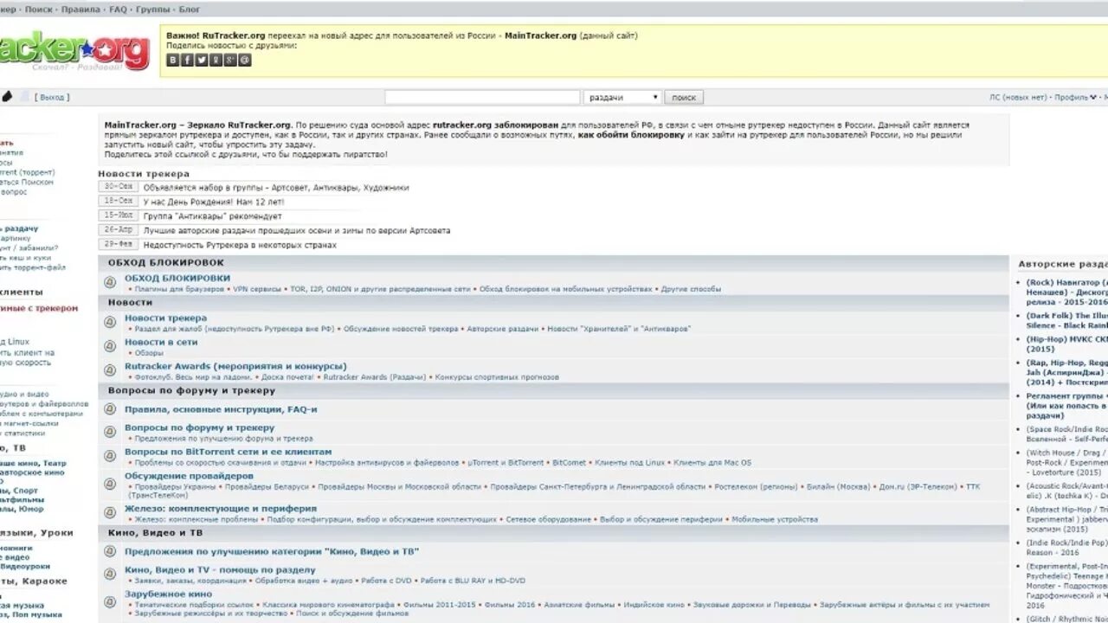
Task: Share via the Facebook icon
Action: [187, 60]
